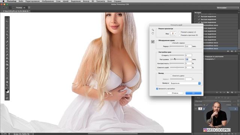The width and height of the screenshot is (240, 135).
Task: Create new document from state icon
Action: pos(228,51)
